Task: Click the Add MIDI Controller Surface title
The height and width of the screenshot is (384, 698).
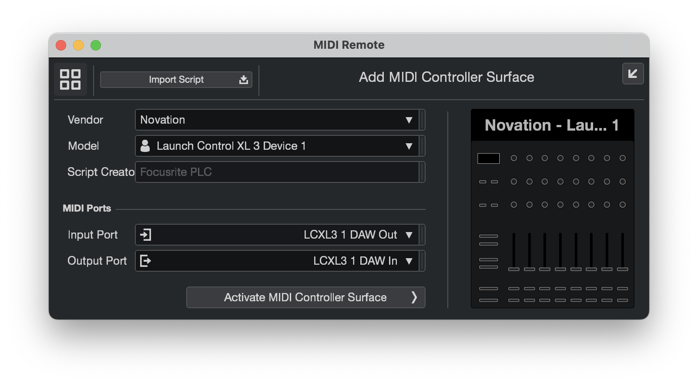Action: tap(446, 77)
